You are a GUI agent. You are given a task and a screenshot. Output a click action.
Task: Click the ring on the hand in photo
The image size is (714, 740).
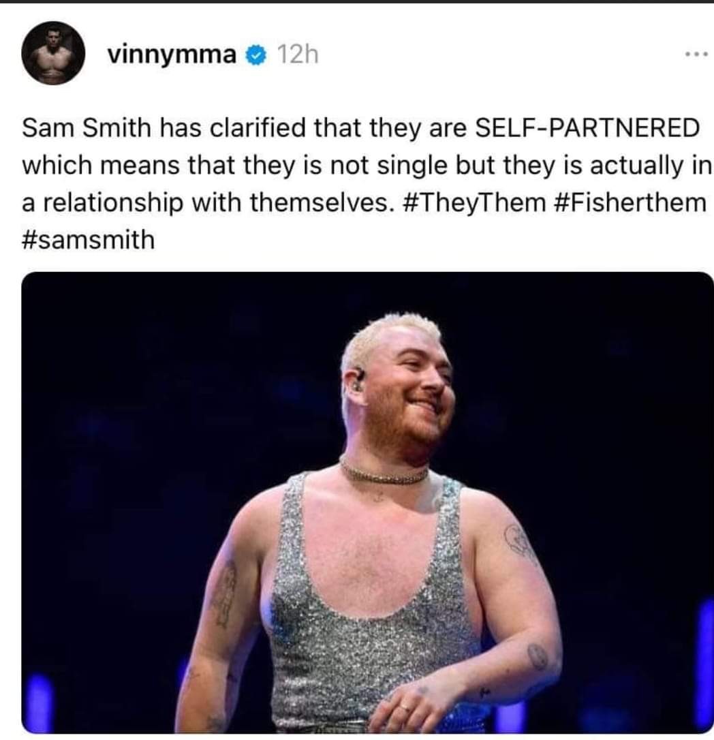click(404, 707)
